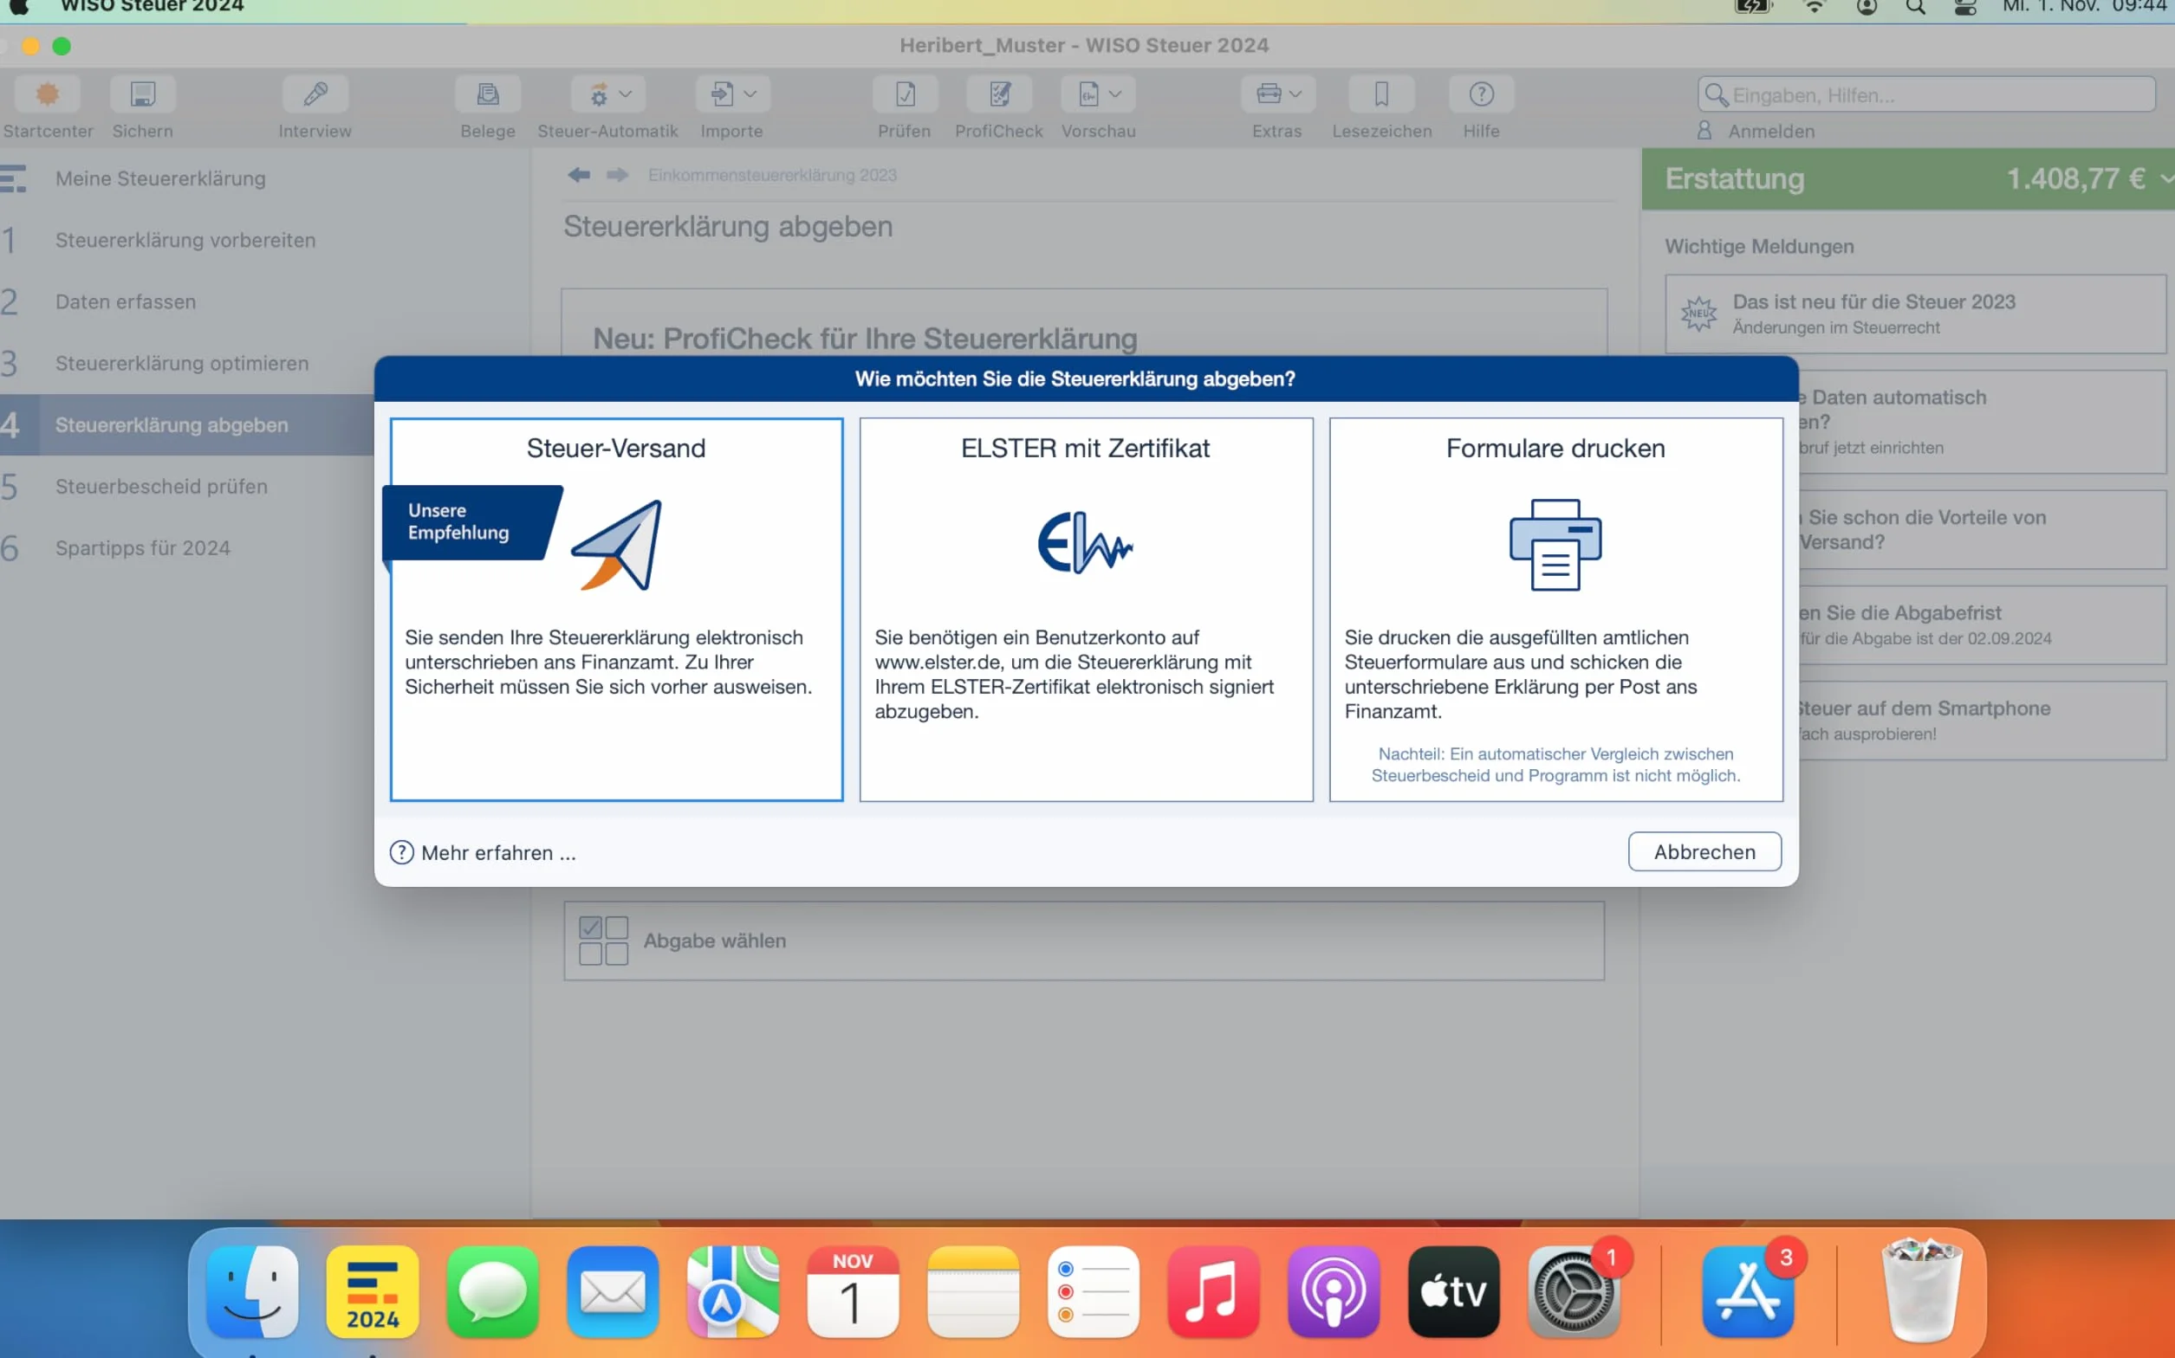
Task: Choose ELSTER mit Zertifikat option
Action: click(x=1085, y=609)
